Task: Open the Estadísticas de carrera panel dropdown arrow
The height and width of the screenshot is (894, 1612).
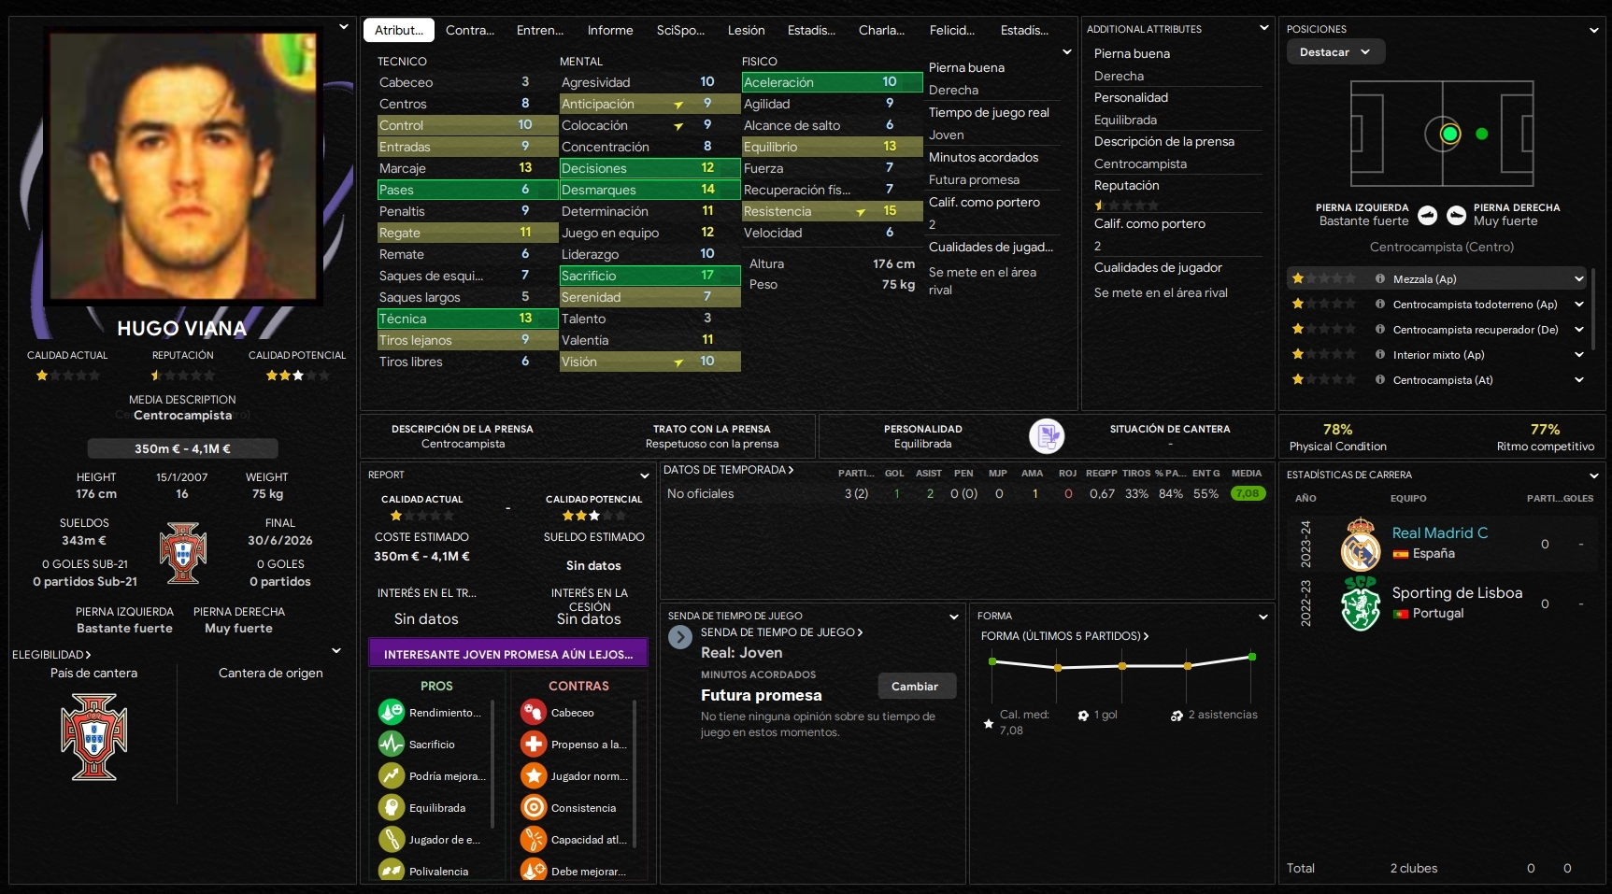Action: point(1594,475)
